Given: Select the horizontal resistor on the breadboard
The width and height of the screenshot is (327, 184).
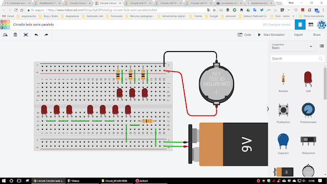Looking at the screenshot, I should coord(147,121).
